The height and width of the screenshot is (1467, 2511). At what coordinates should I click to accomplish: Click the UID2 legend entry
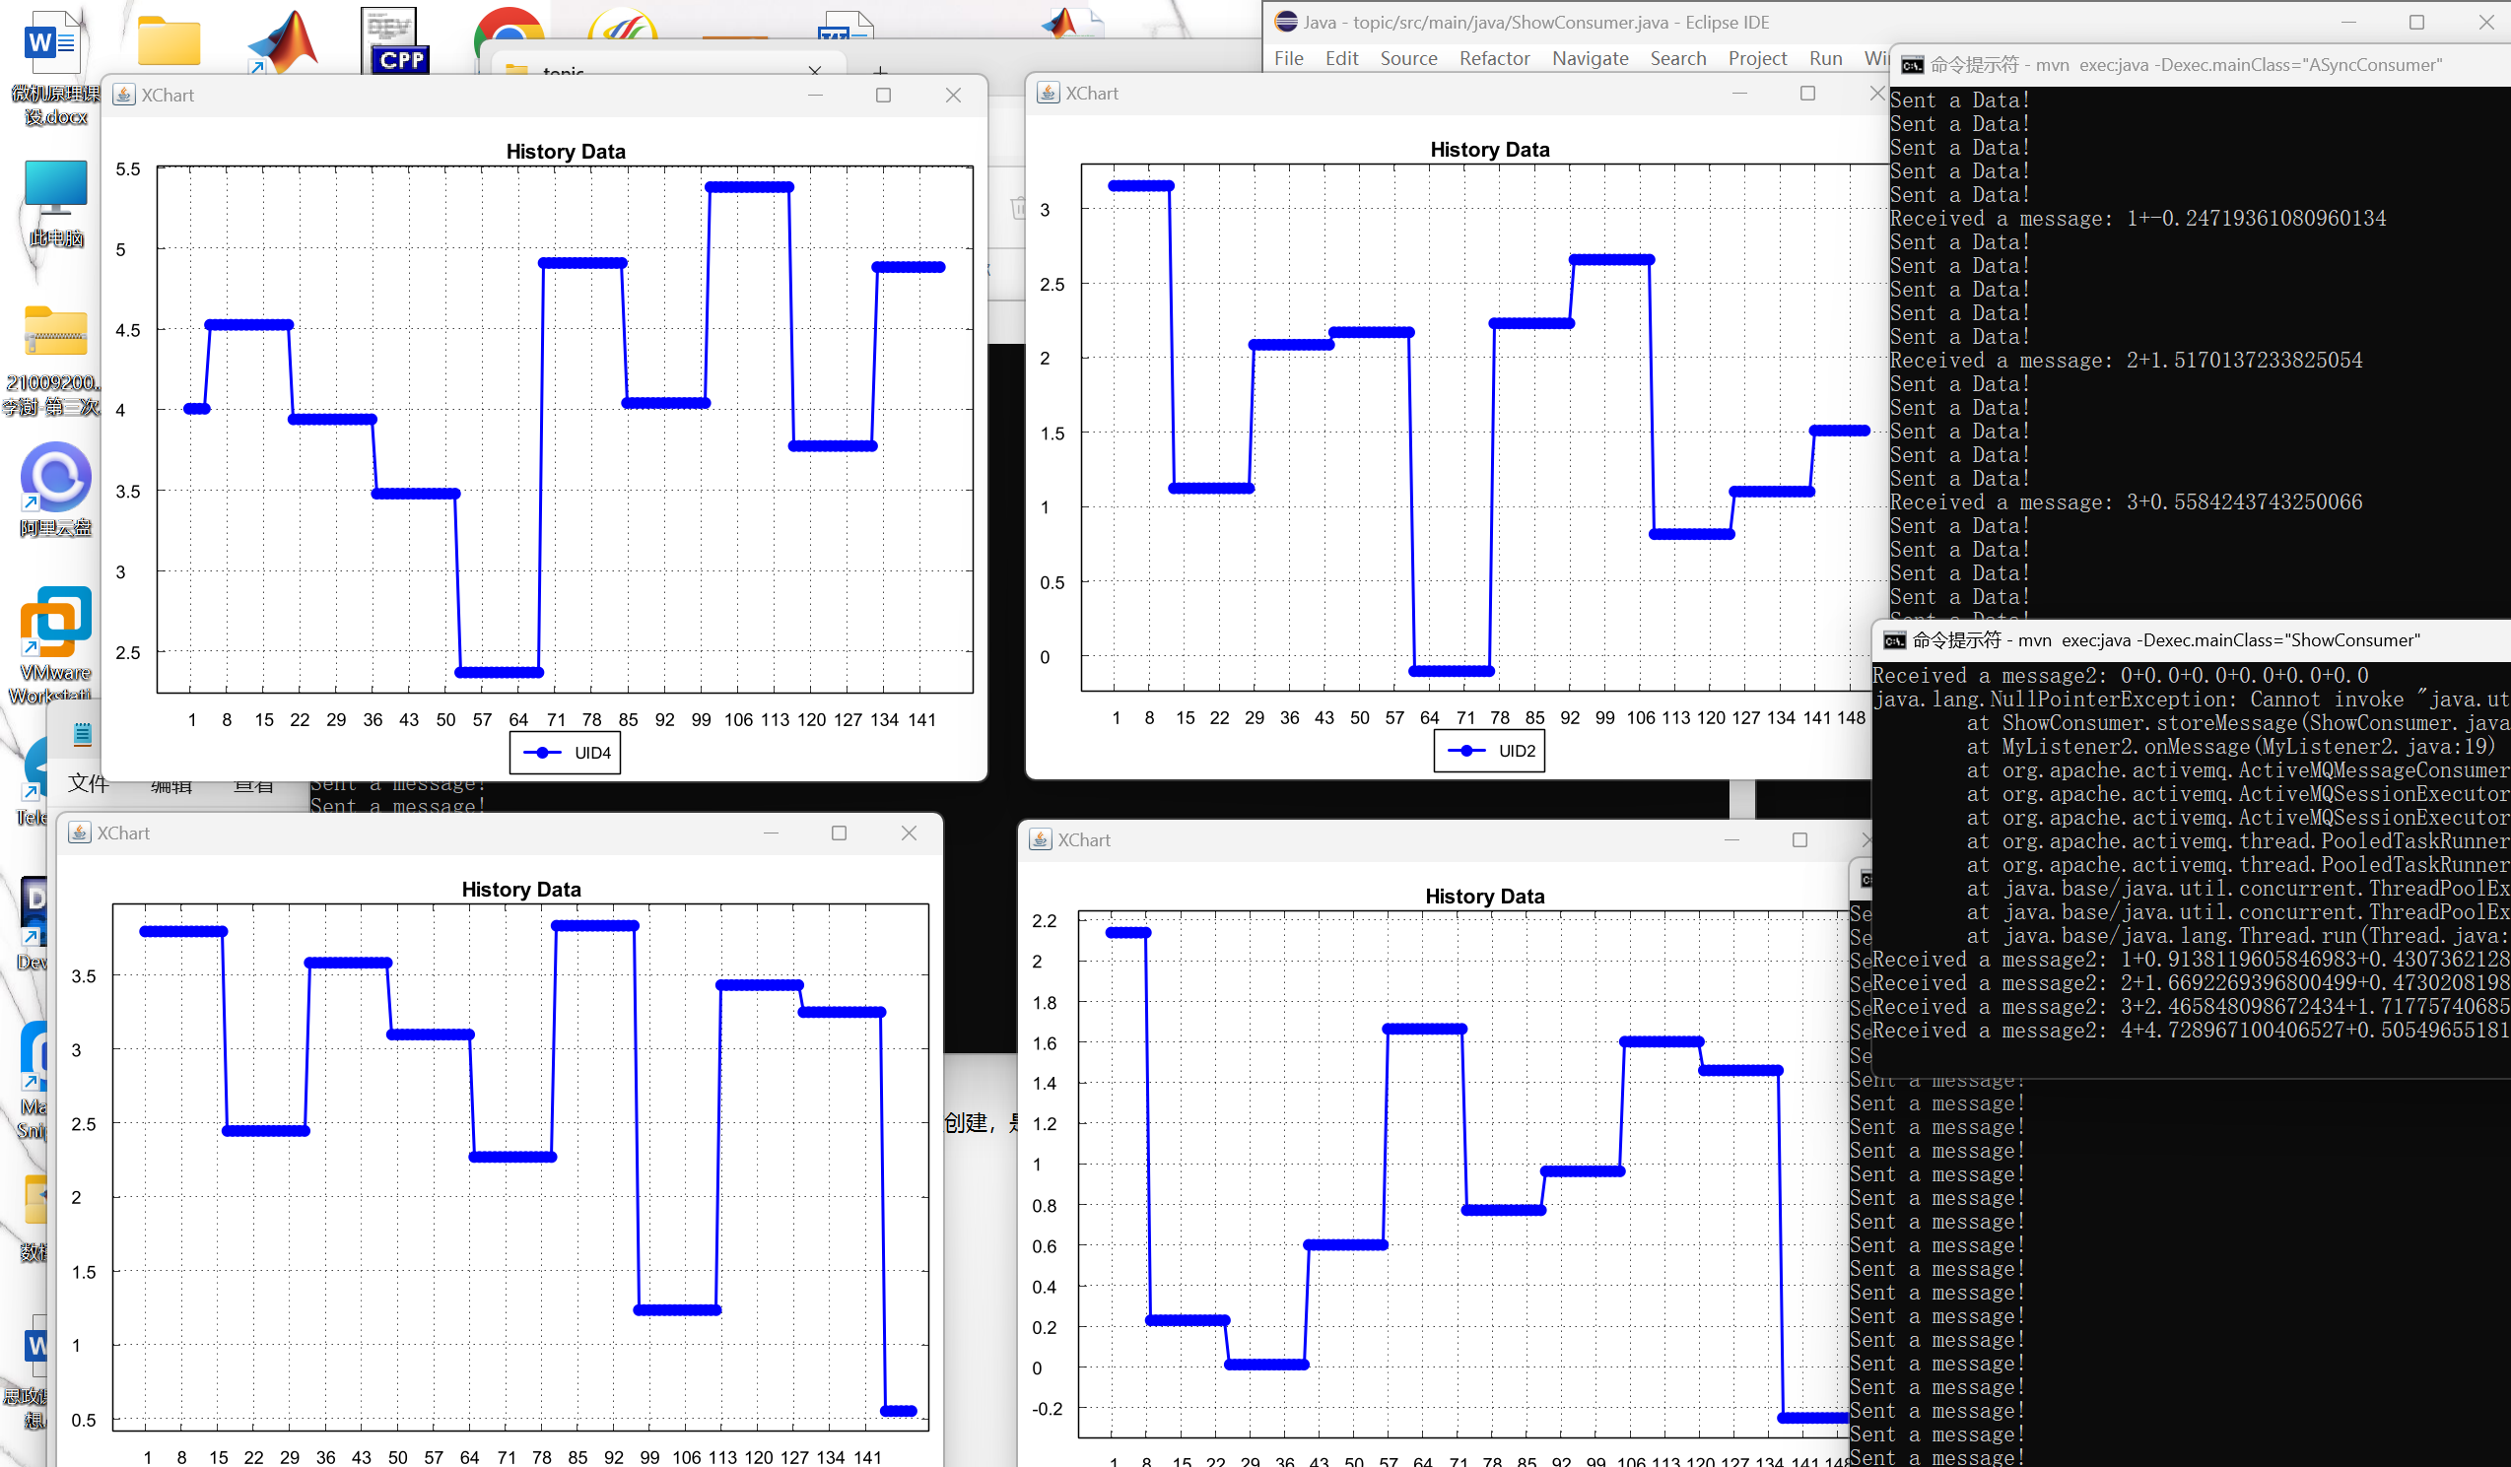pos(1490,751)
